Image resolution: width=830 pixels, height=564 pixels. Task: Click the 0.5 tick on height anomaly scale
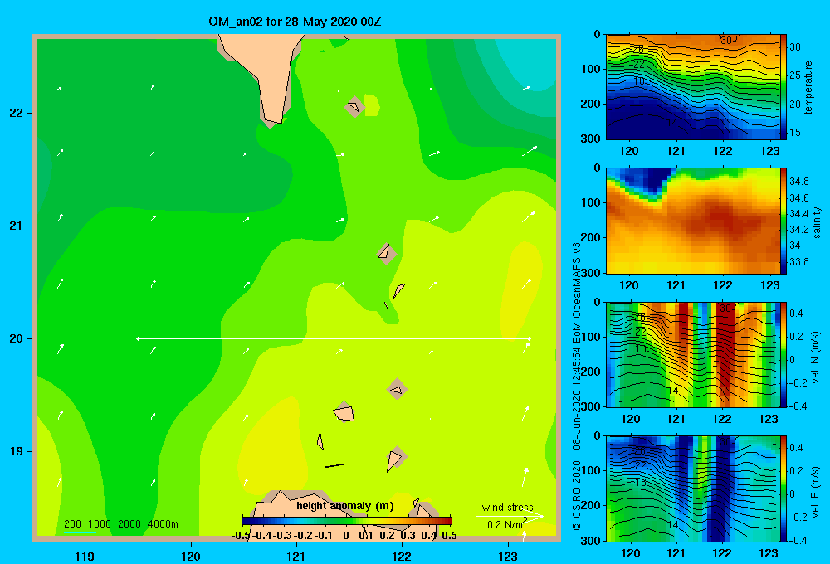449,536
